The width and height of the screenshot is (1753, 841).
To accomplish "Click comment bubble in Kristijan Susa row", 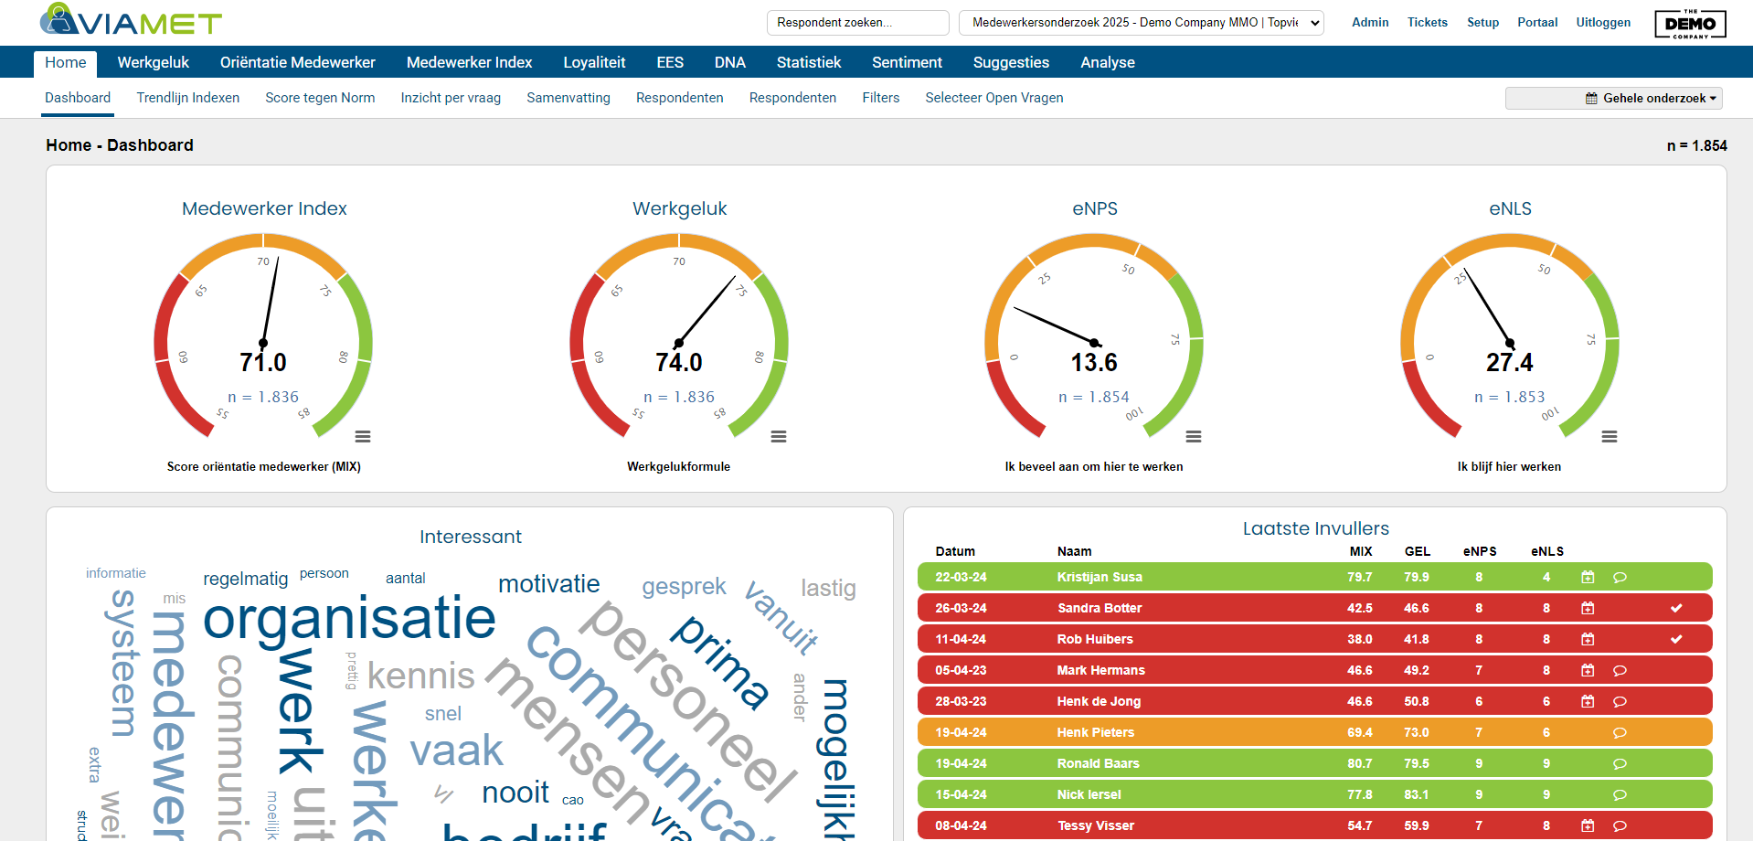I will [1620, 577].
